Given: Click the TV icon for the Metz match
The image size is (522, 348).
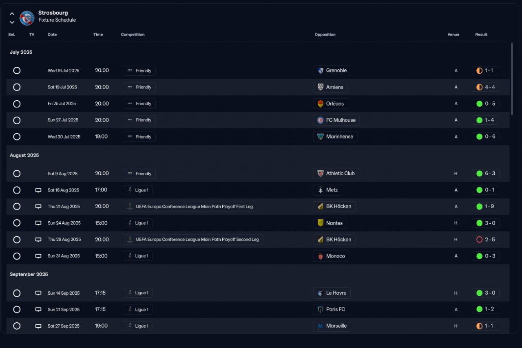Looking at the screenshot, I should (38, 190).
